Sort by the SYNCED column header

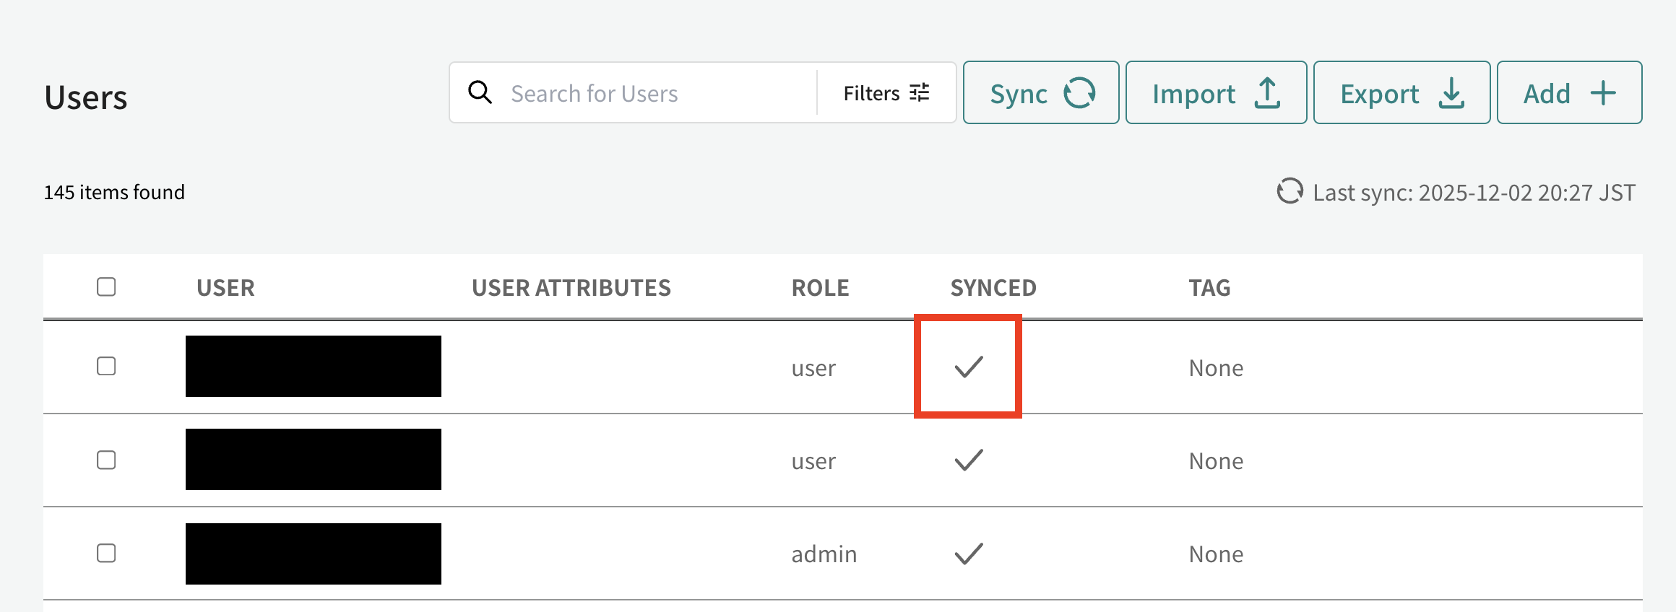[x=993, y=288]
